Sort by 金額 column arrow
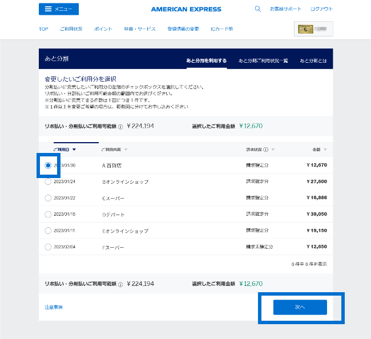The height and width of the screenshot is (339, 371). click(x=325, y=150)
